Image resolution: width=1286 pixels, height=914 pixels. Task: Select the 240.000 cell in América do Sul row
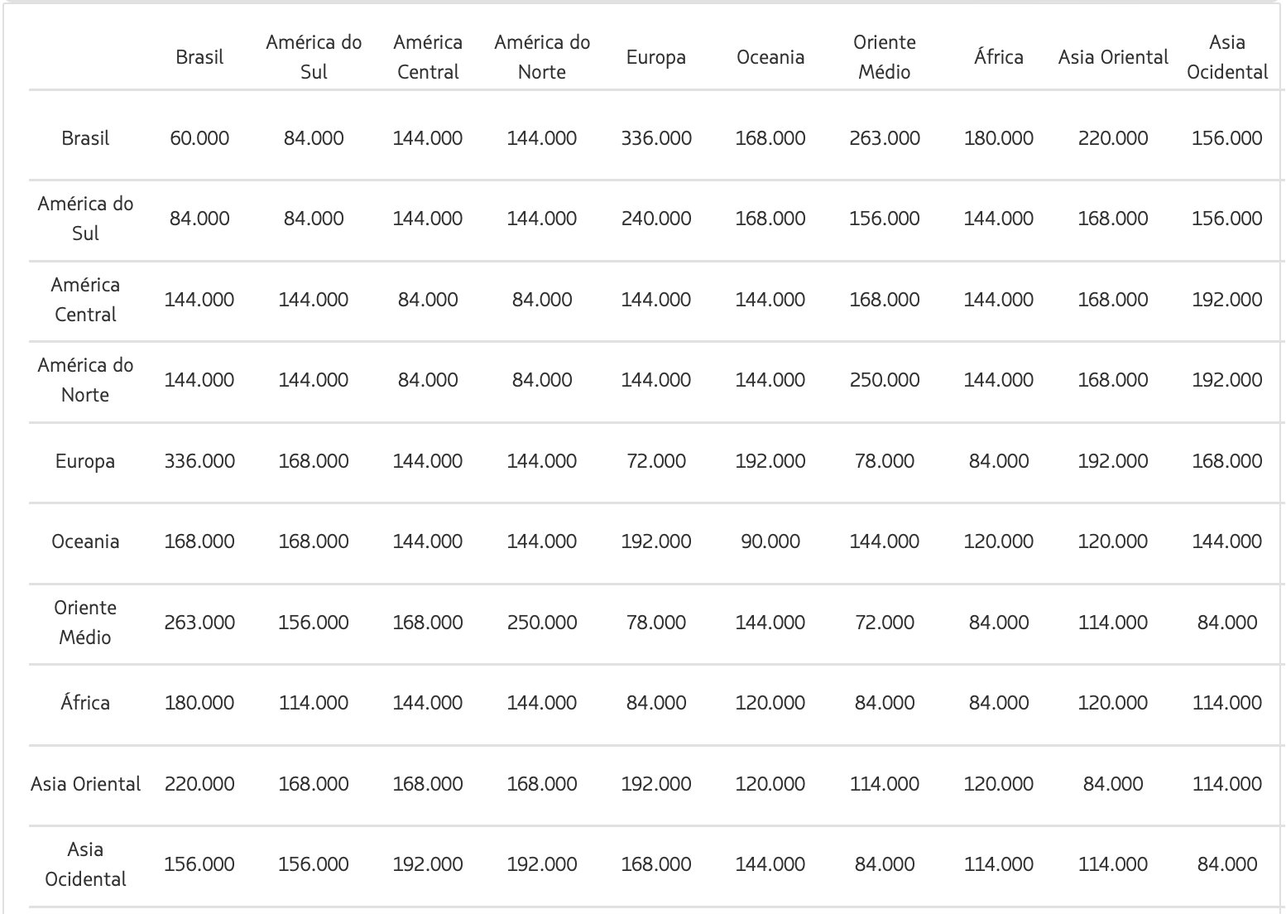coord(656,219)
